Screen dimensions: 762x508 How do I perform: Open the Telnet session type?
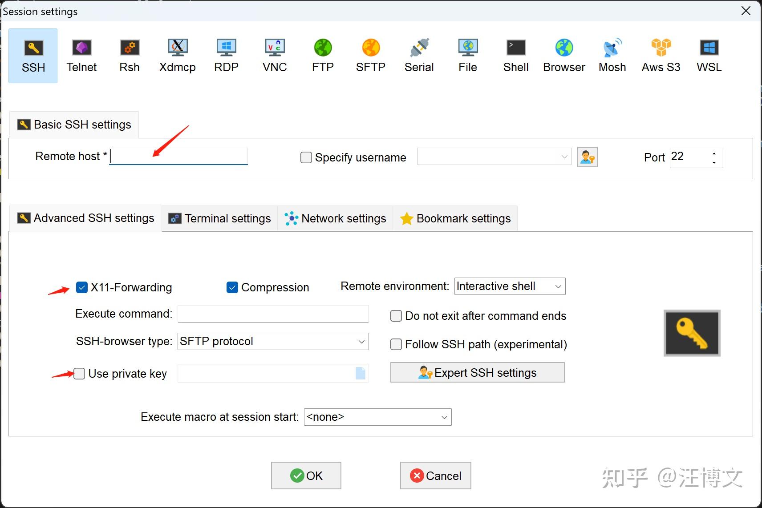(81, 55)
